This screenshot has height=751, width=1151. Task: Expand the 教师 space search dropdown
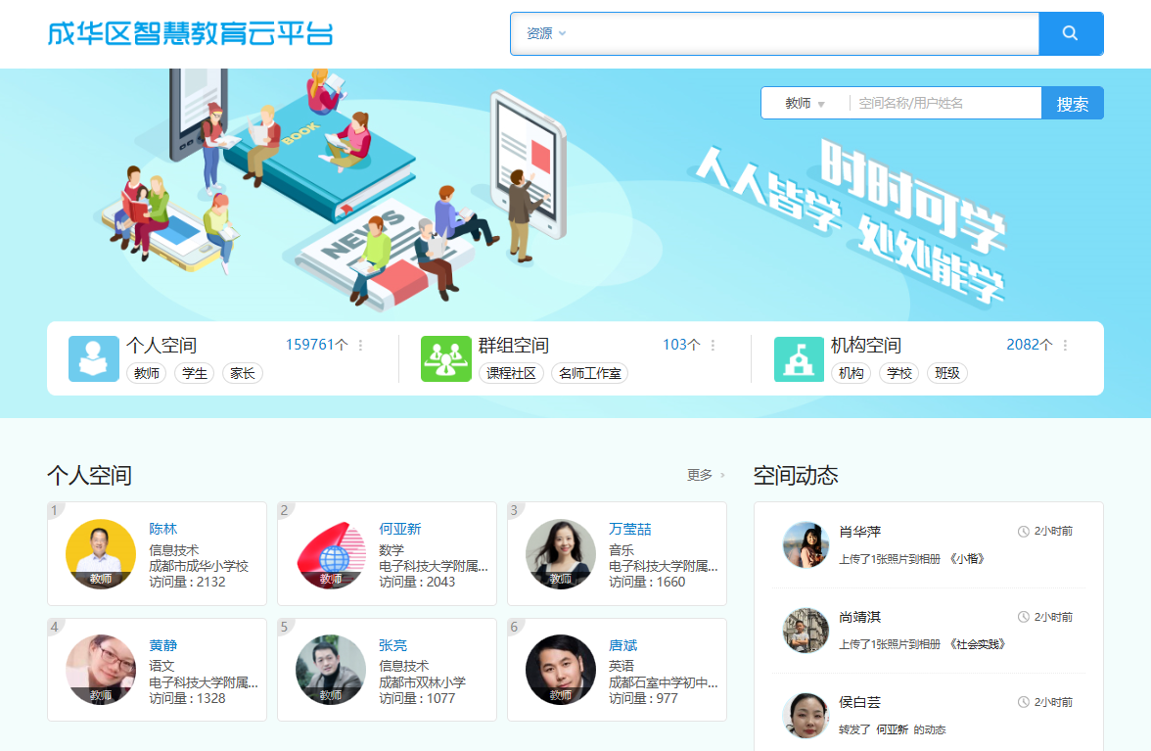(805, 104)
